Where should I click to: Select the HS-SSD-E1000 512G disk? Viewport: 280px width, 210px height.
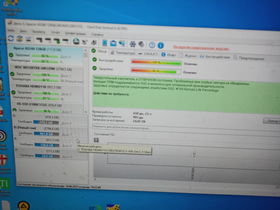[x=48, y=108]
